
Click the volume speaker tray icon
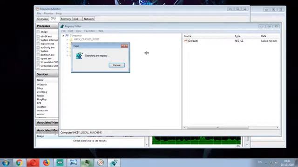(276, 163)
